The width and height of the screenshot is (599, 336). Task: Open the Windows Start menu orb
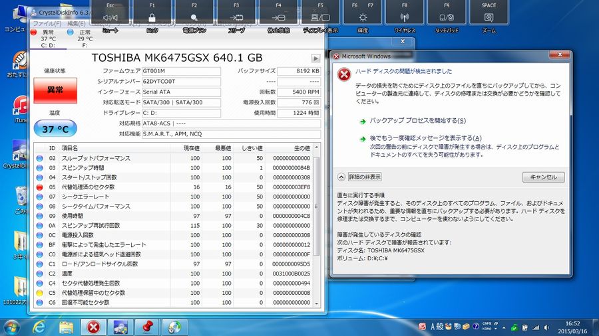[11, 327]
